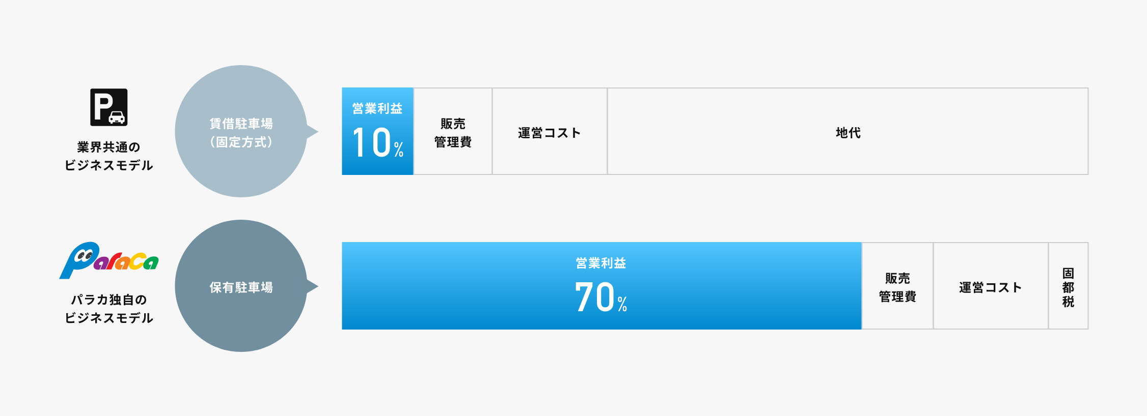Click the 営業利益 label above 10%
Screen dimensions: 1147x416
click(377, 108)
